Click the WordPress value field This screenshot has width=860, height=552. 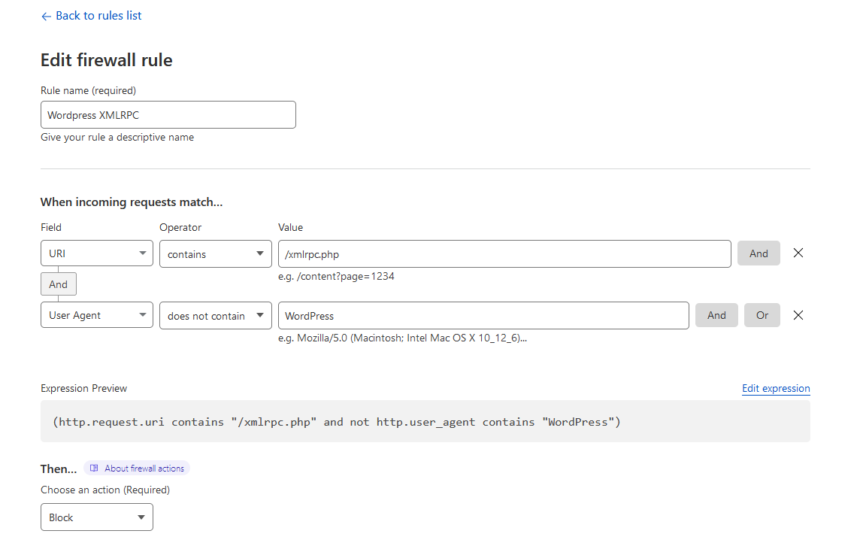click(x=483, y=316)
